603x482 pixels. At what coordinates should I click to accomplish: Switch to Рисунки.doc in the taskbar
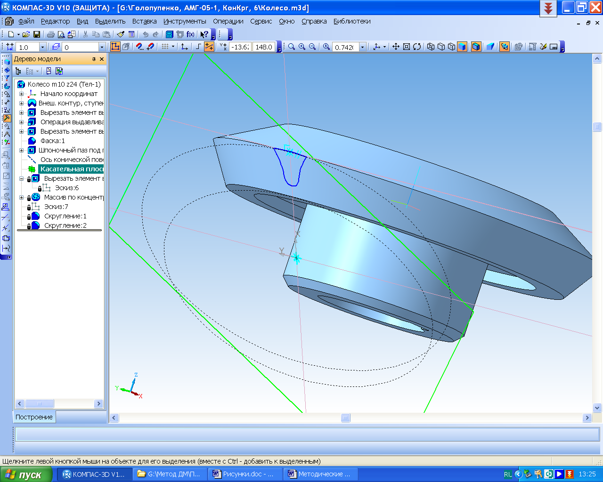245,474
